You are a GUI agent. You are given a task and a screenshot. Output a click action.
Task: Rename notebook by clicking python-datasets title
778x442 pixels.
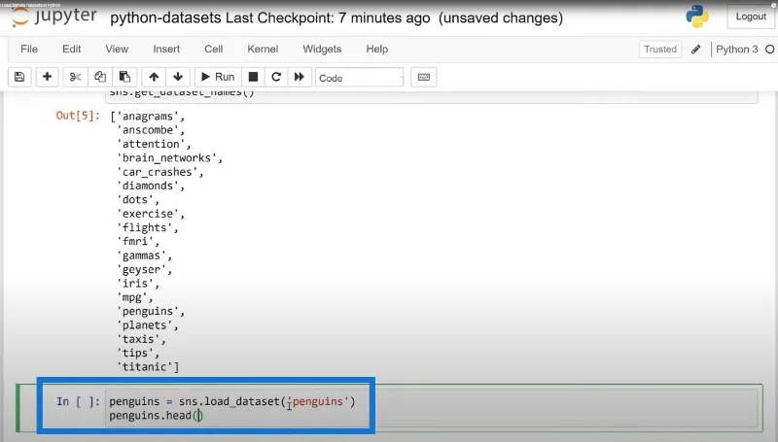coord(165,17)
